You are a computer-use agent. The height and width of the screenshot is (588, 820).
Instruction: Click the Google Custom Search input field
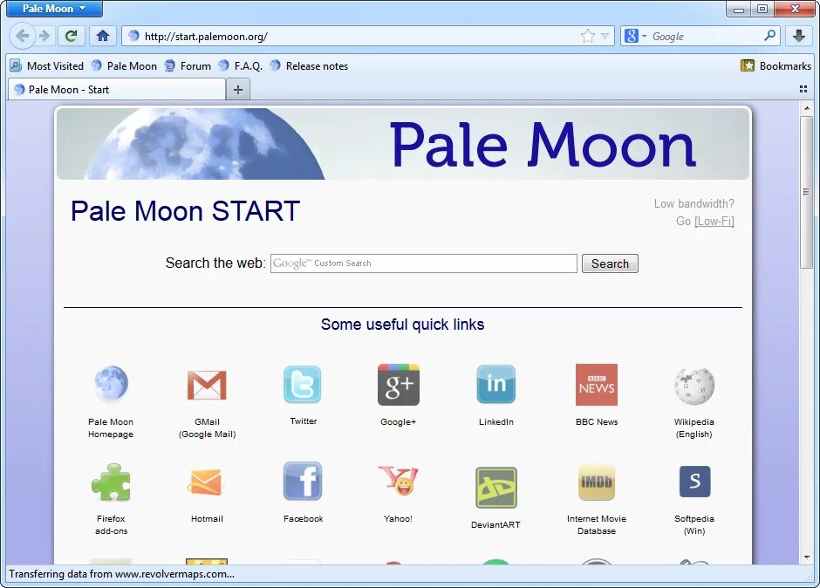pos(424,263)
